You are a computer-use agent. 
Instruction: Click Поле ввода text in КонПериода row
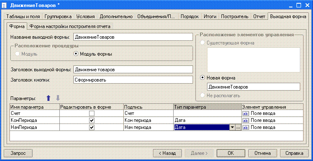(x=263, y=121)
